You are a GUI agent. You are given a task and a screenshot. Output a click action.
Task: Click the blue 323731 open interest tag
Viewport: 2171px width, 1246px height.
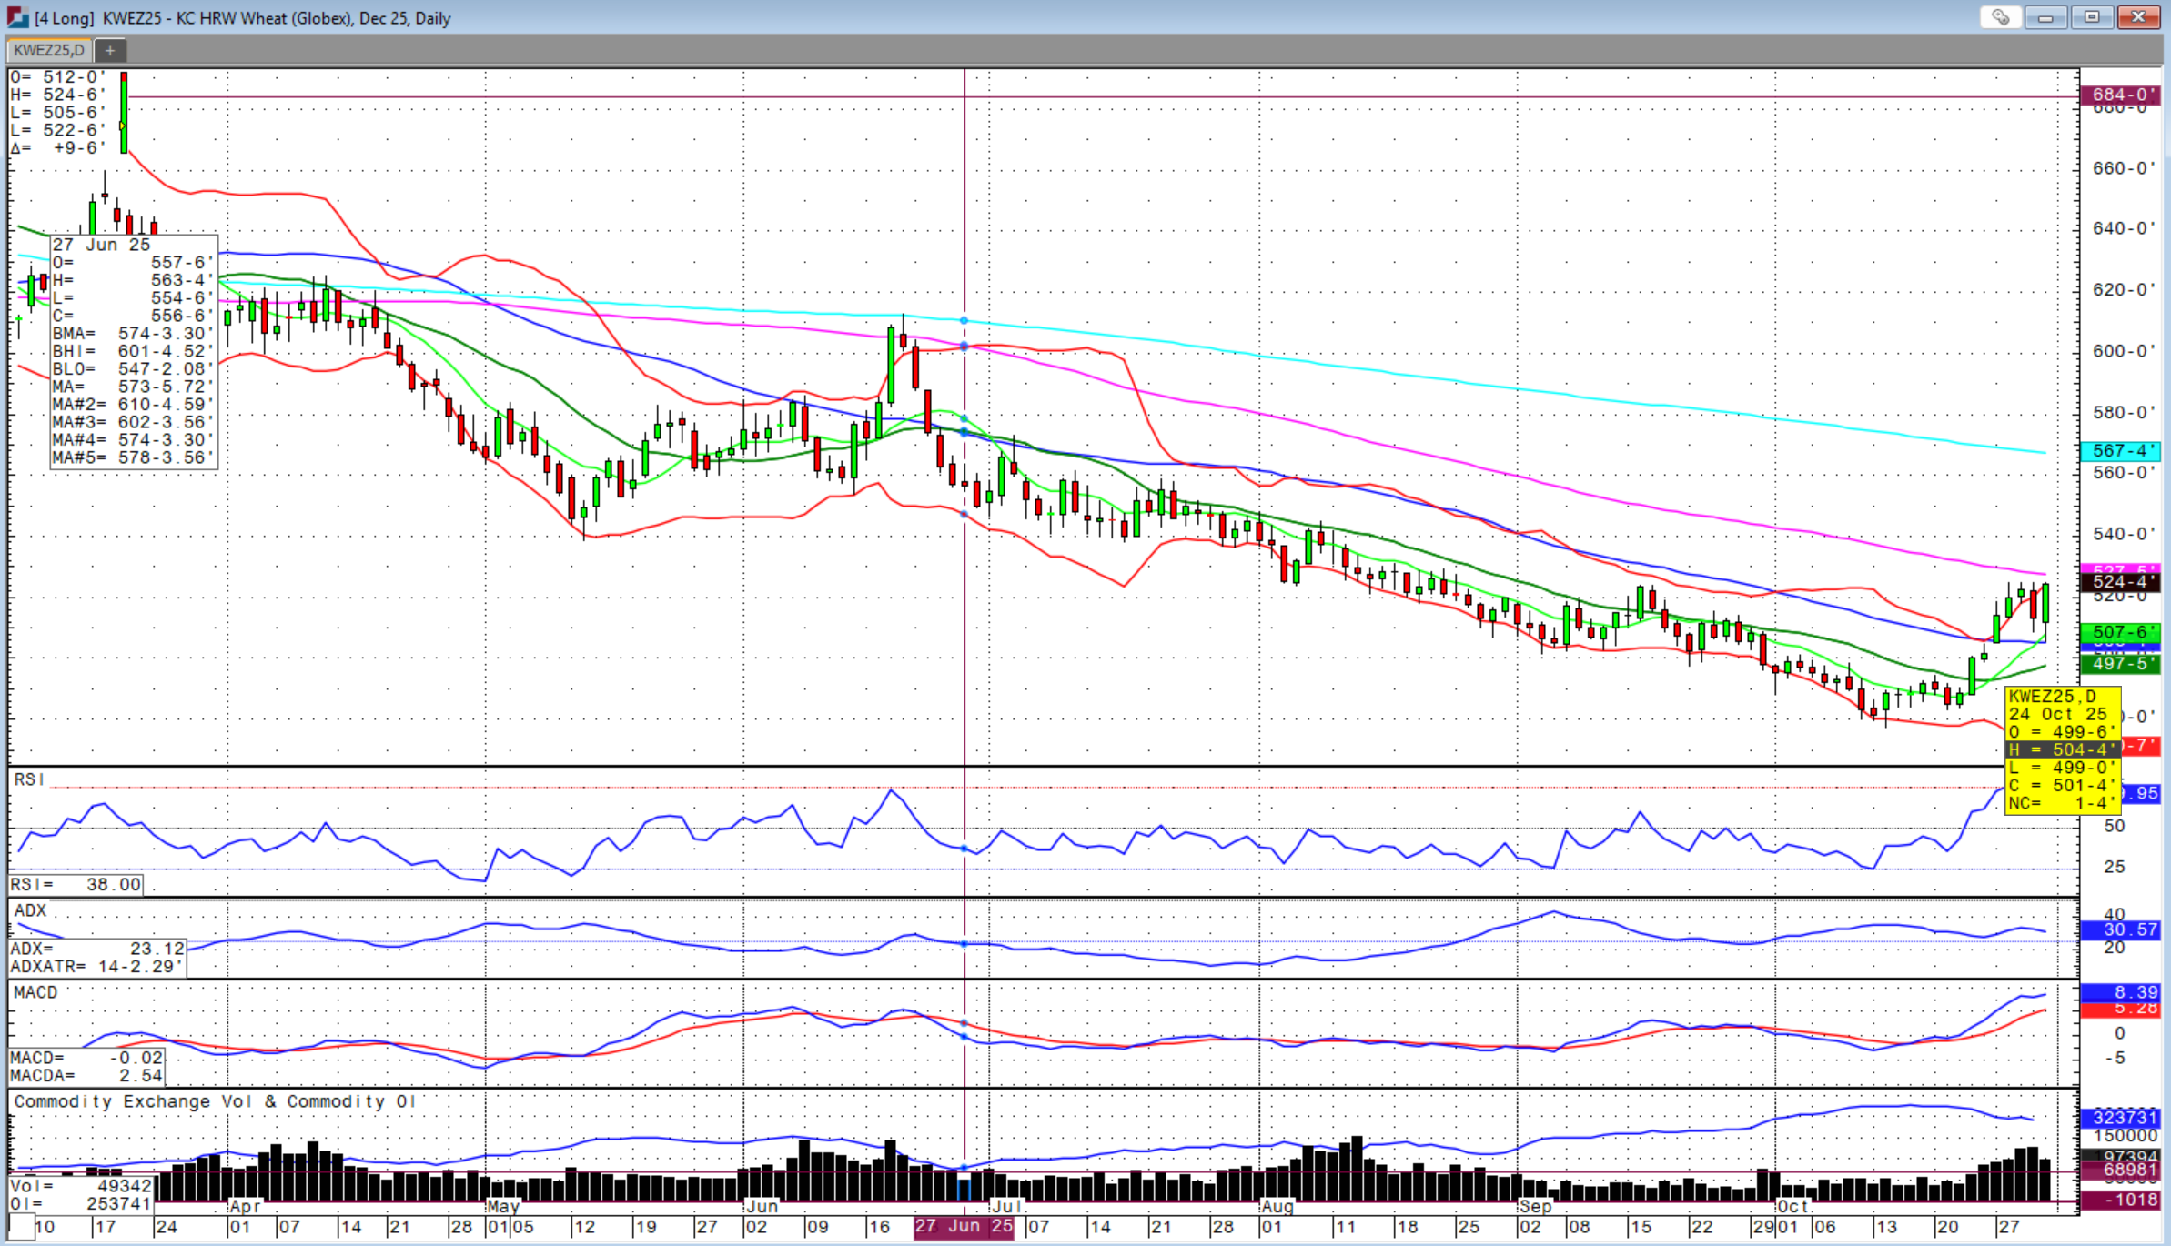pos(2120,1118)
